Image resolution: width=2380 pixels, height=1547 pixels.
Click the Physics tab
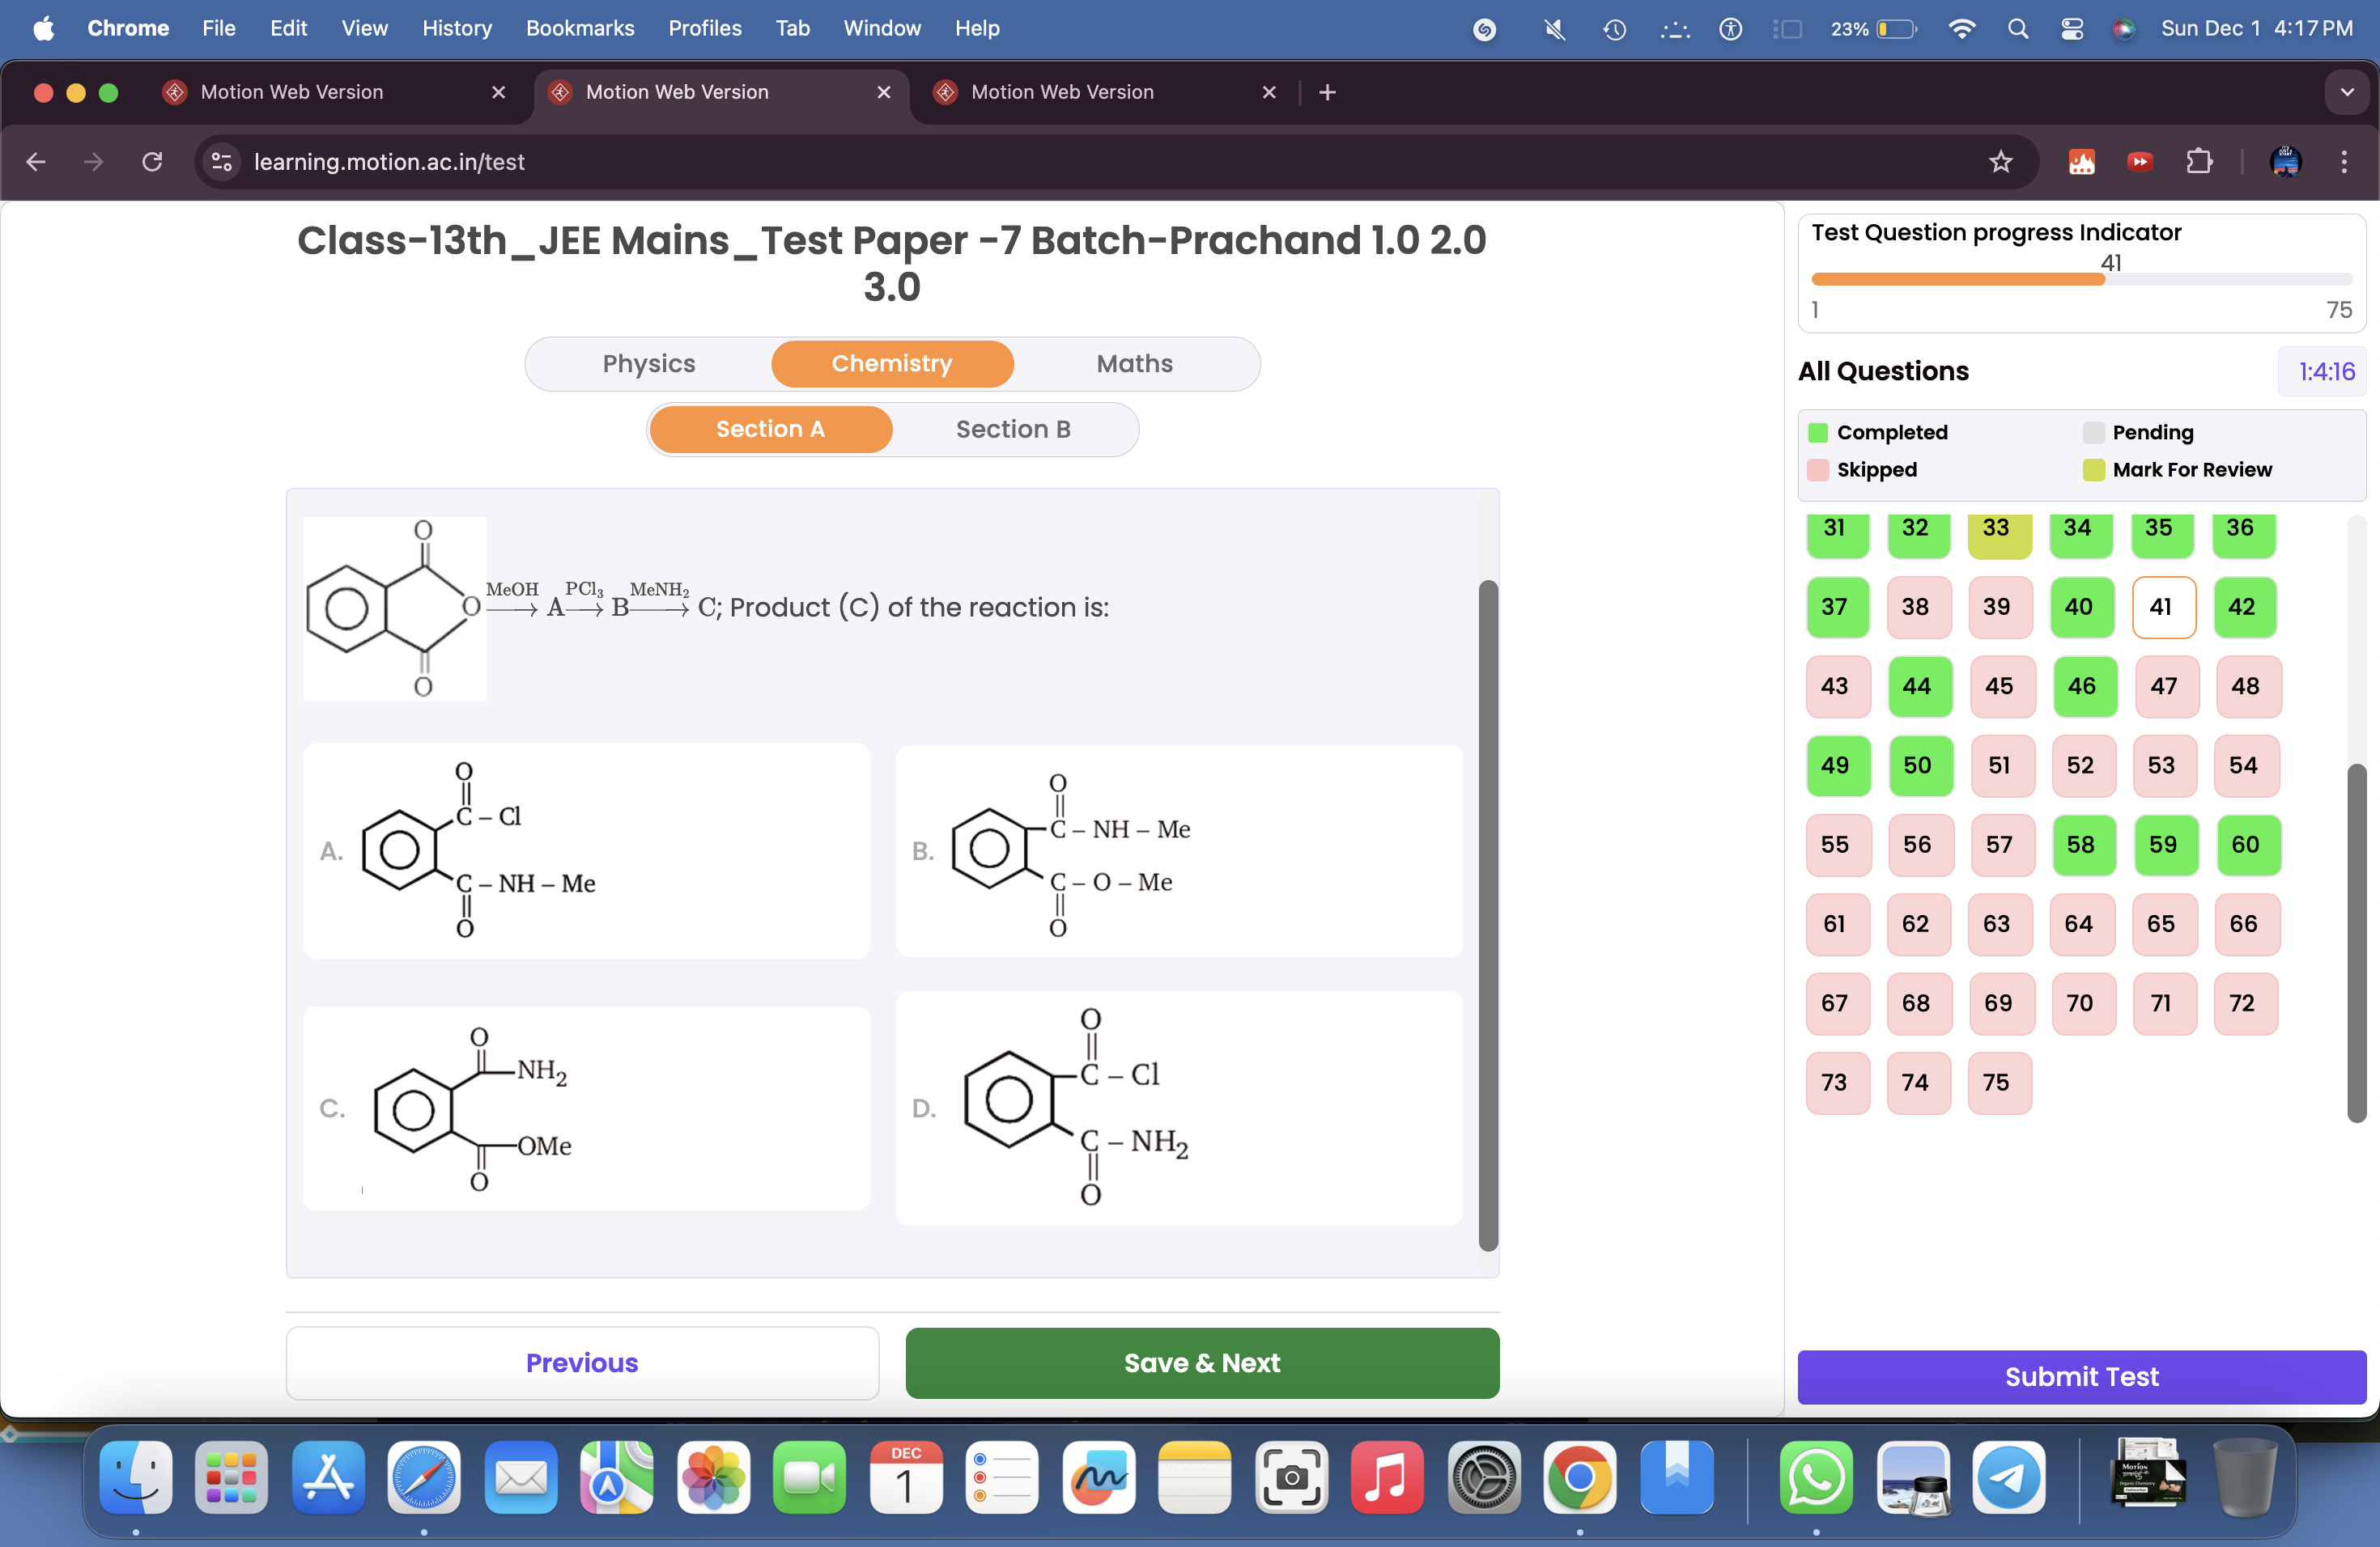(648, 362)
